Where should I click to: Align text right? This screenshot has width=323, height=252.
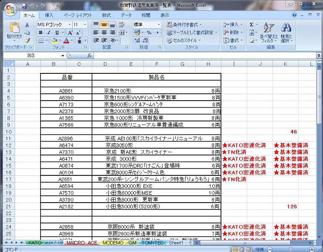tap(112, 33)
